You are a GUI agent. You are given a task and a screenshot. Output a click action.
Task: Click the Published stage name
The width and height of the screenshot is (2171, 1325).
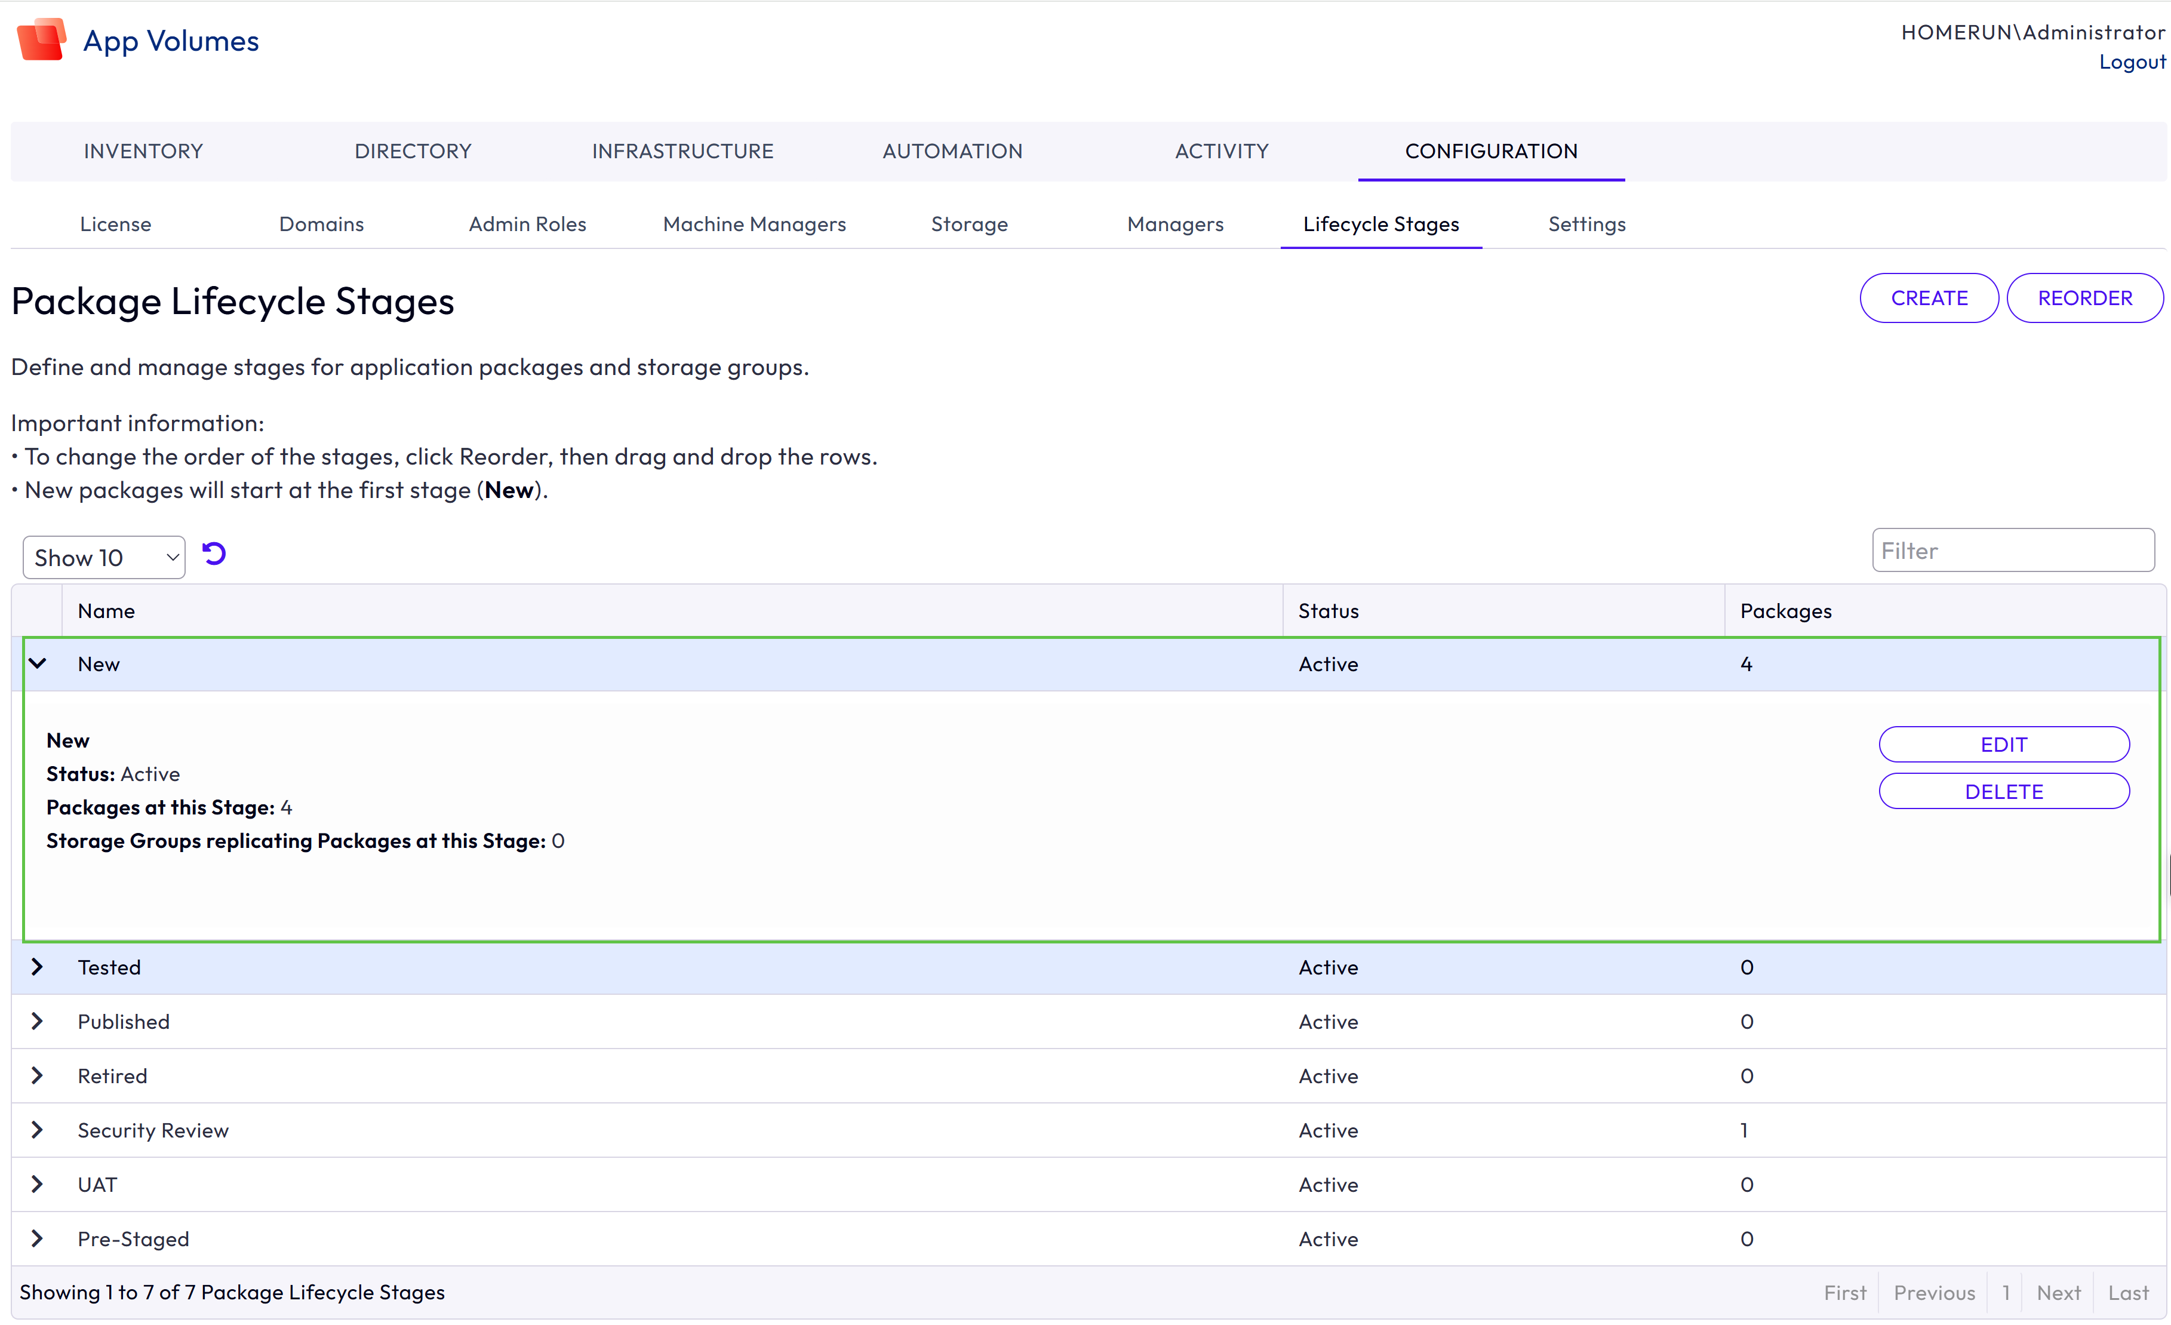coord(124,1022)
